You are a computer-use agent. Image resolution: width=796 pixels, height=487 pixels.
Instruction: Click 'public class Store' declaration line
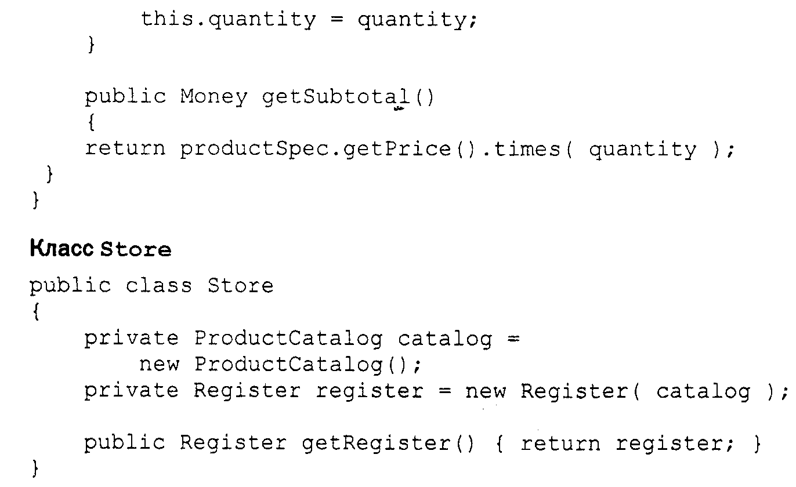151,286
